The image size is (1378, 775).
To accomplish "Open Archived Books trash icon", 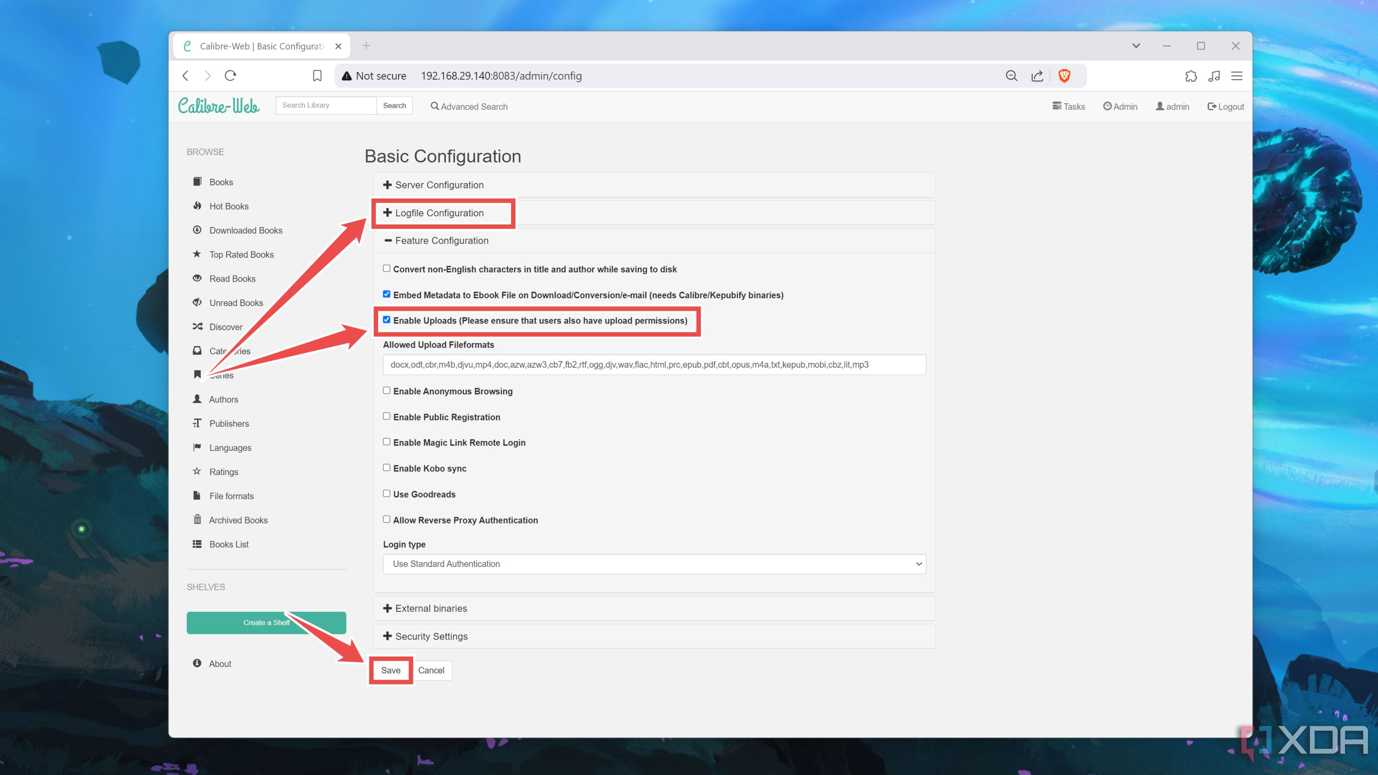I will 197,519.
